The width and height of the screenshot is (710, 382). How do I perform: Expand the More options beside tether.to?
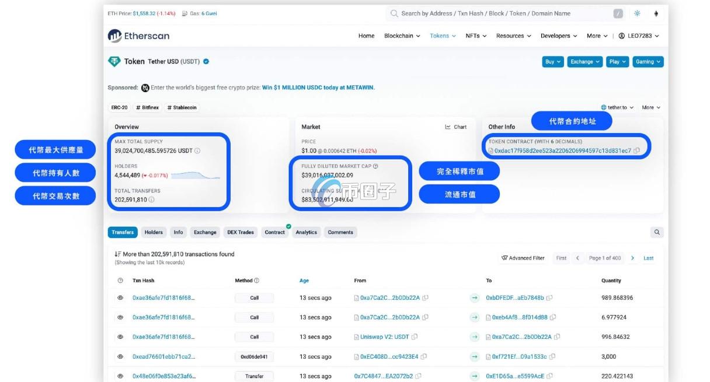(x=652, y=107)
